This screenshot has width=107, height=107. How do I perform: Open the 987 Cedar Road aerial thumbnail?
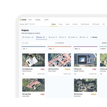tap(33, 85)
